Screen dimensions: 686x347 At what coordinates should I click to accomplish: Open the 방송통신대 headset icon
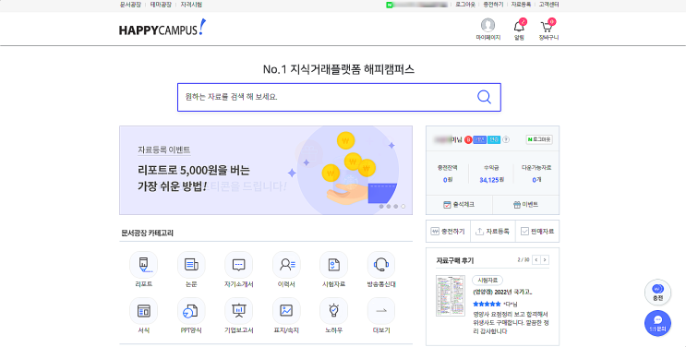[x=381, y=265]
